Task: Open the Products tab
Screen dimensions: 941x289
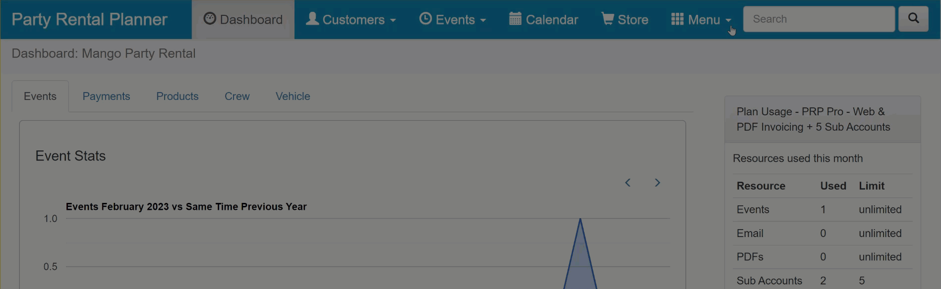Action: coord(177,96)
